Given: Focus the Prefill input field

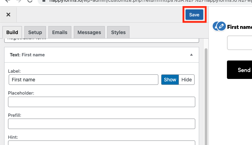Looking at the screenshot, I should point(102,124).
